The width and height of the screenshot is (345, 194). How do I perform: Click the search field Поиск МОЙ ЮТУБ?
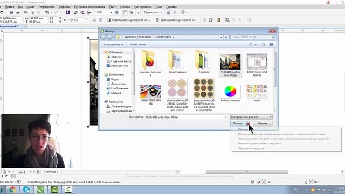pyautogui.click(x=253, y=37)
